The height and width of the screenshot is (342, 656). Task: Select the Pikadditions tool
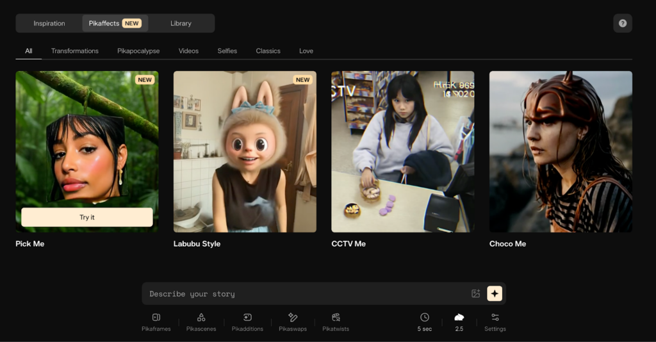coord(247,322)
